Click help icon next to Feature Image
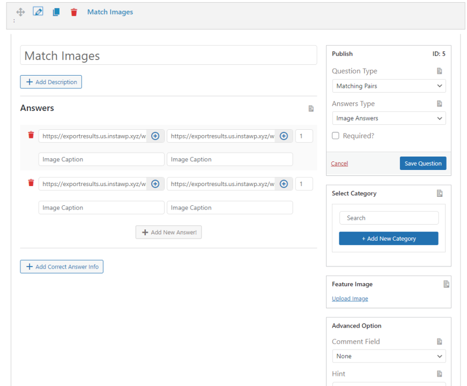 click(x=446, y=284)
